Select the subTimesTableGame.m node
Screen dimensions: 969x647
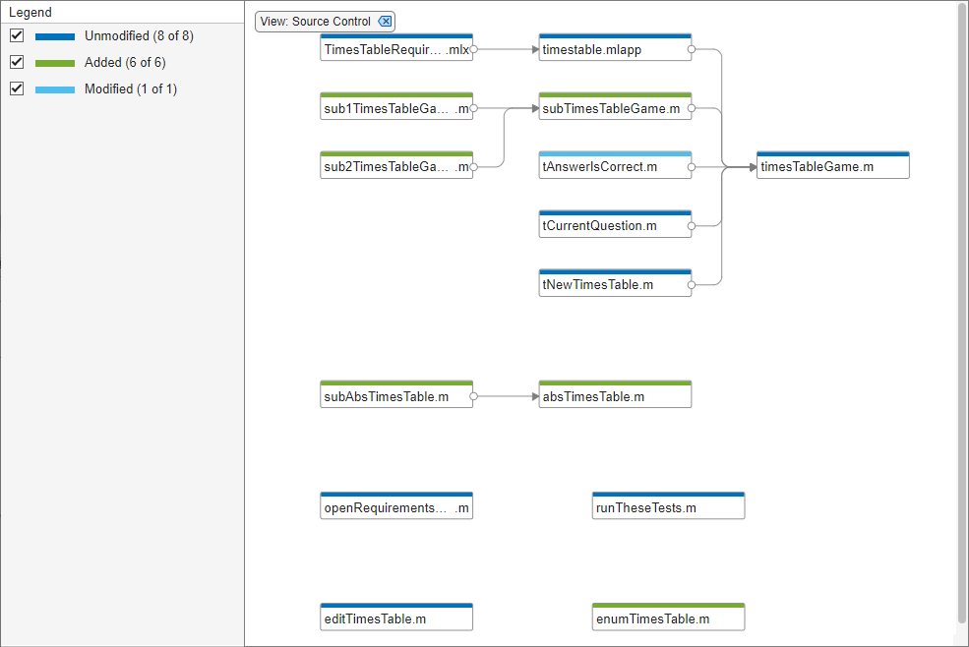coord(614,108)
